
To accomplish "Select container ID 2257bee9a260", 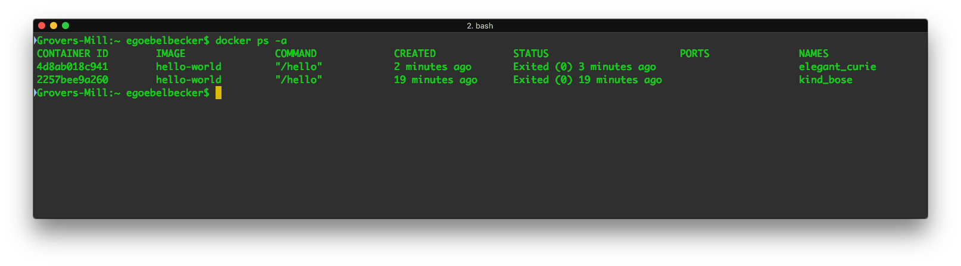I will point(73,80).
